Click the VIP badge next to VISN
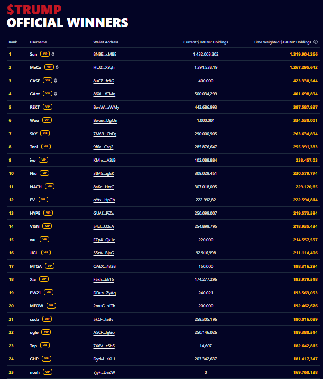Screen dimensions: 323x379 click(47, 226)
